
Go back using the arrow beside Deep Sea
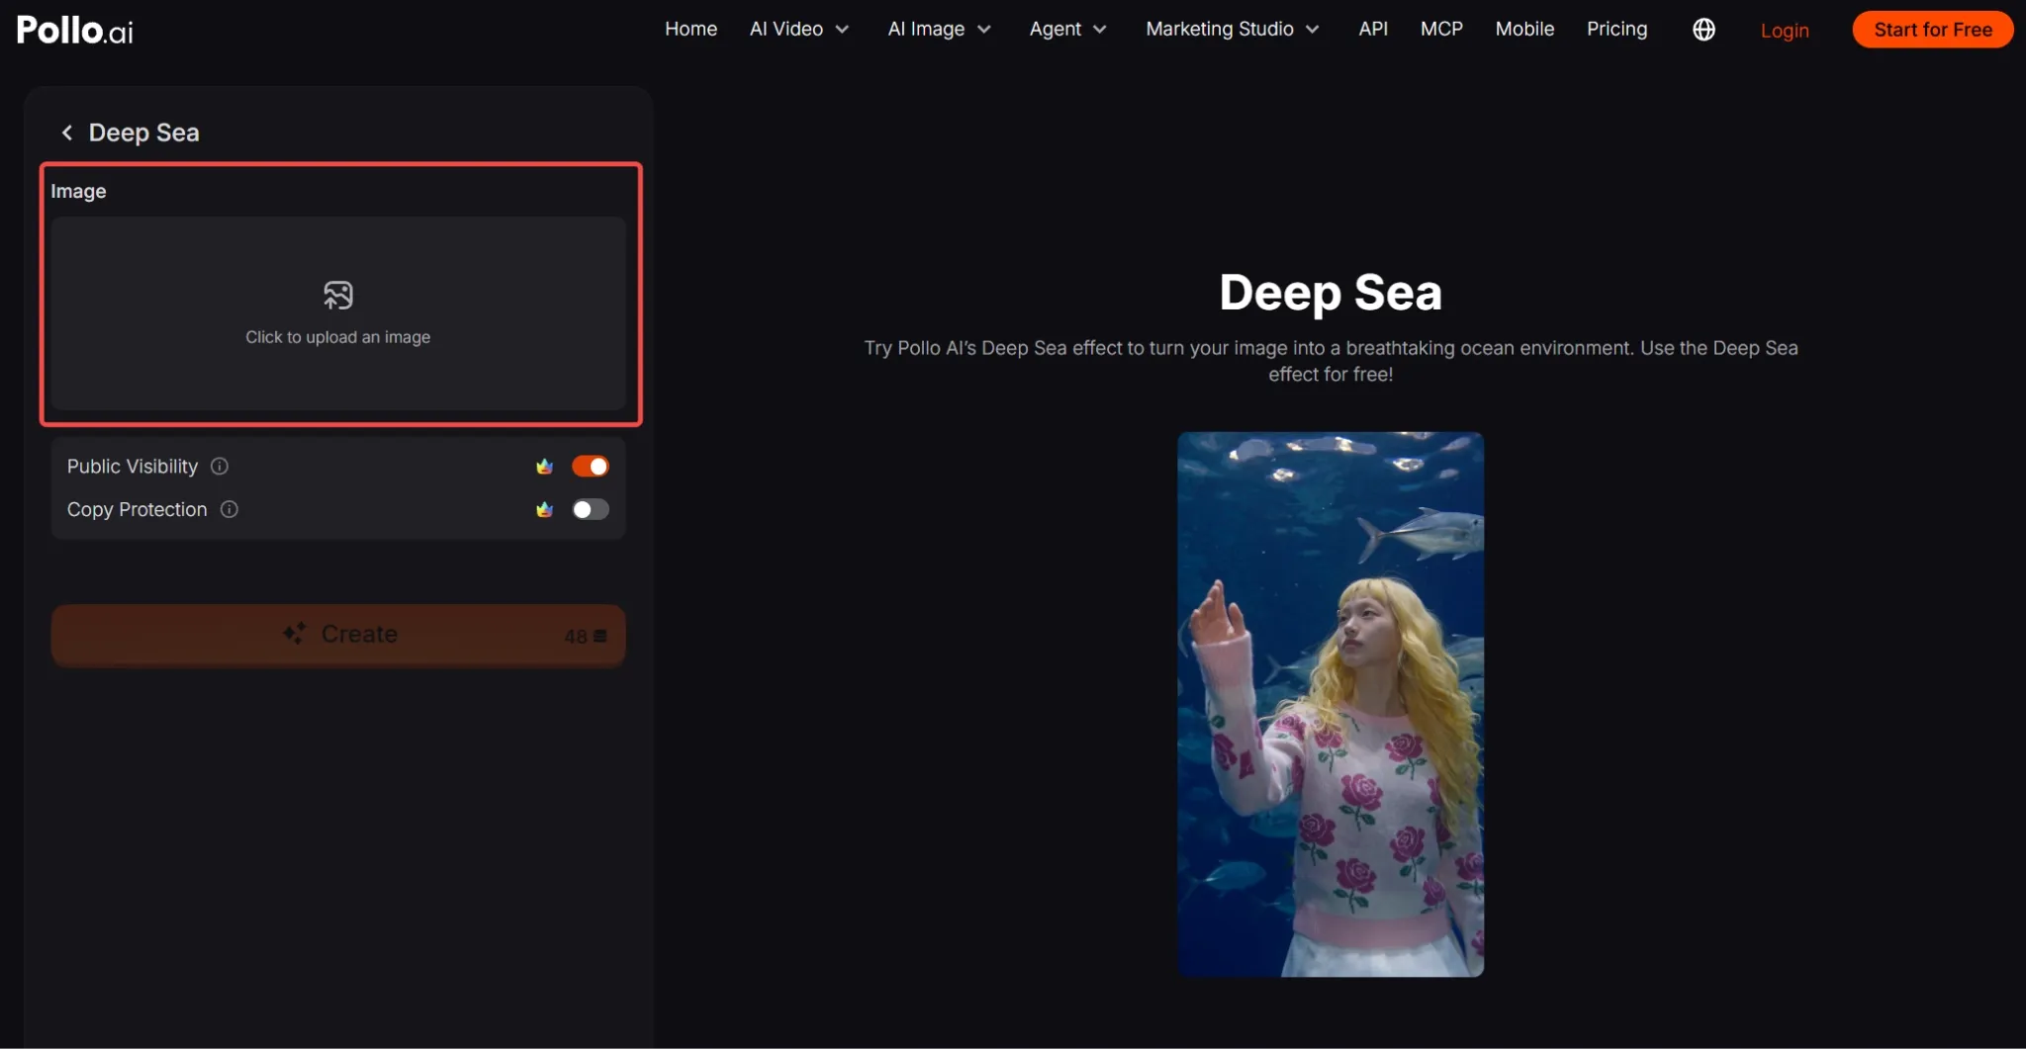tap(67, 132)
